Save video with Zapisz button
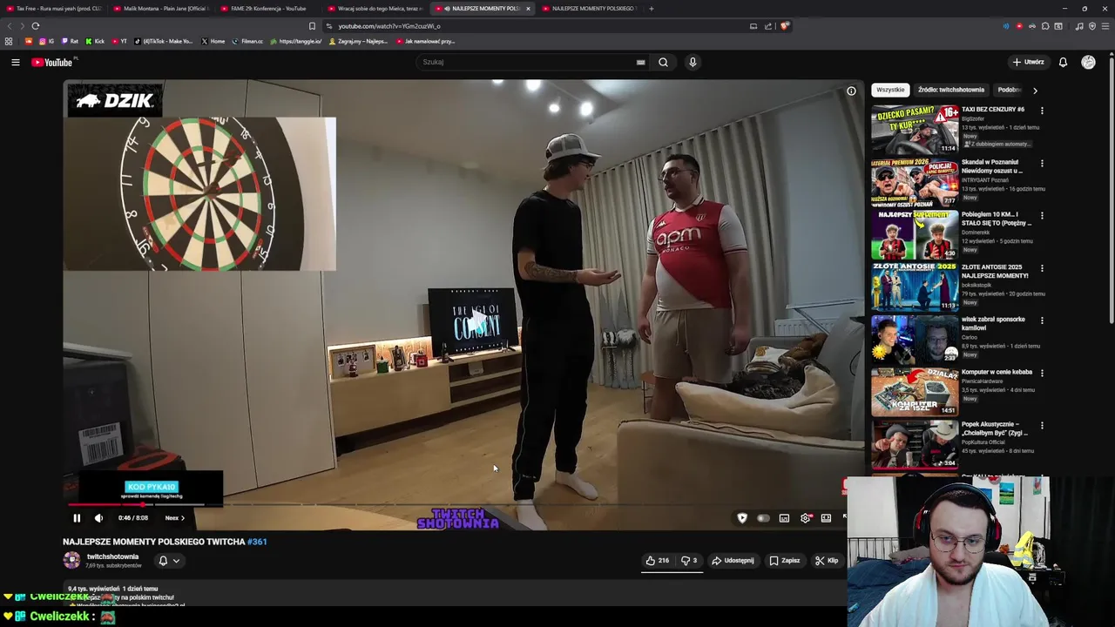Viewport: 1115px width, 627px height. (785, 561)
